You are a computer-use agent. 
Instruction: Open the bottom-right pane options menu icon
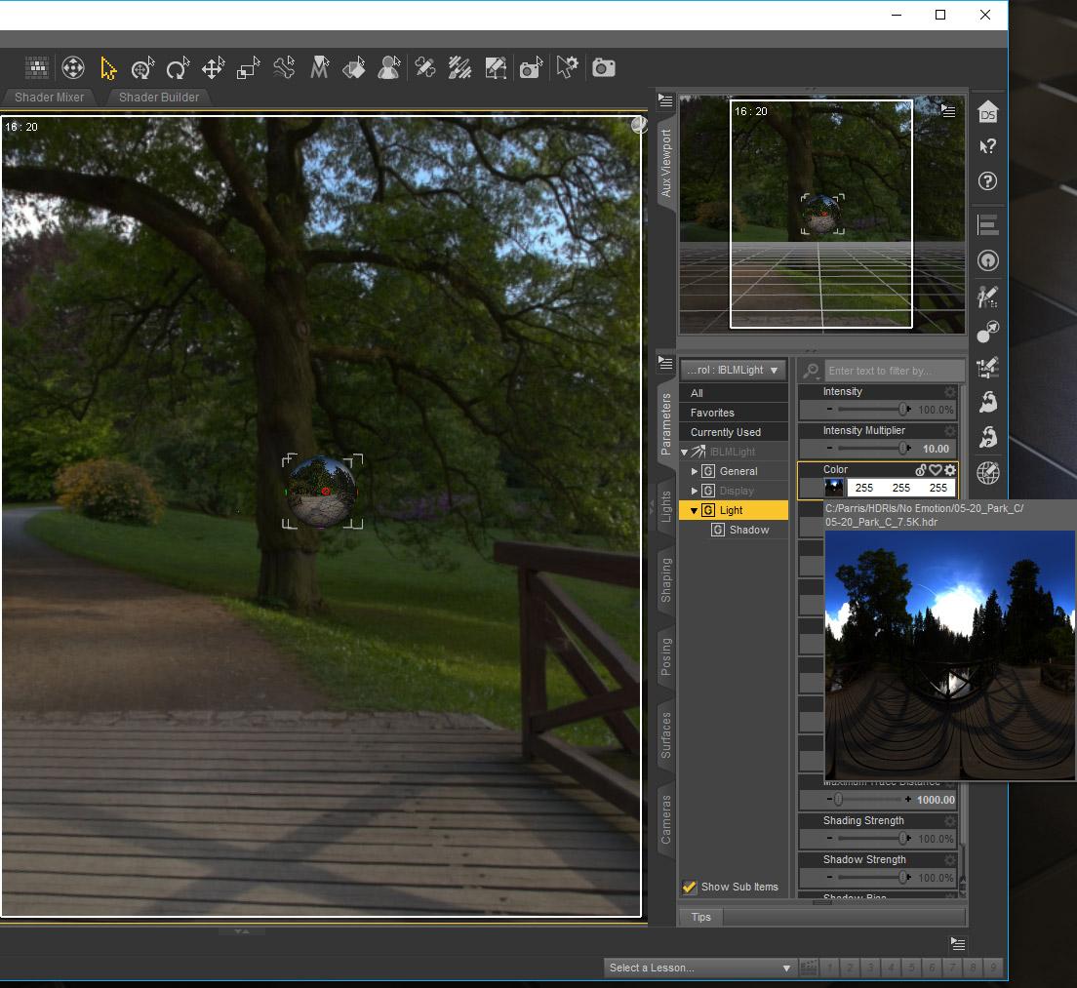point(958,944)
